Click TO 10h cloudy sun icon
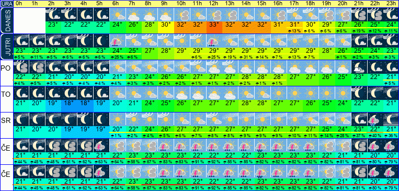The width and height of the screenshot is (399, 191). point(182,93)
